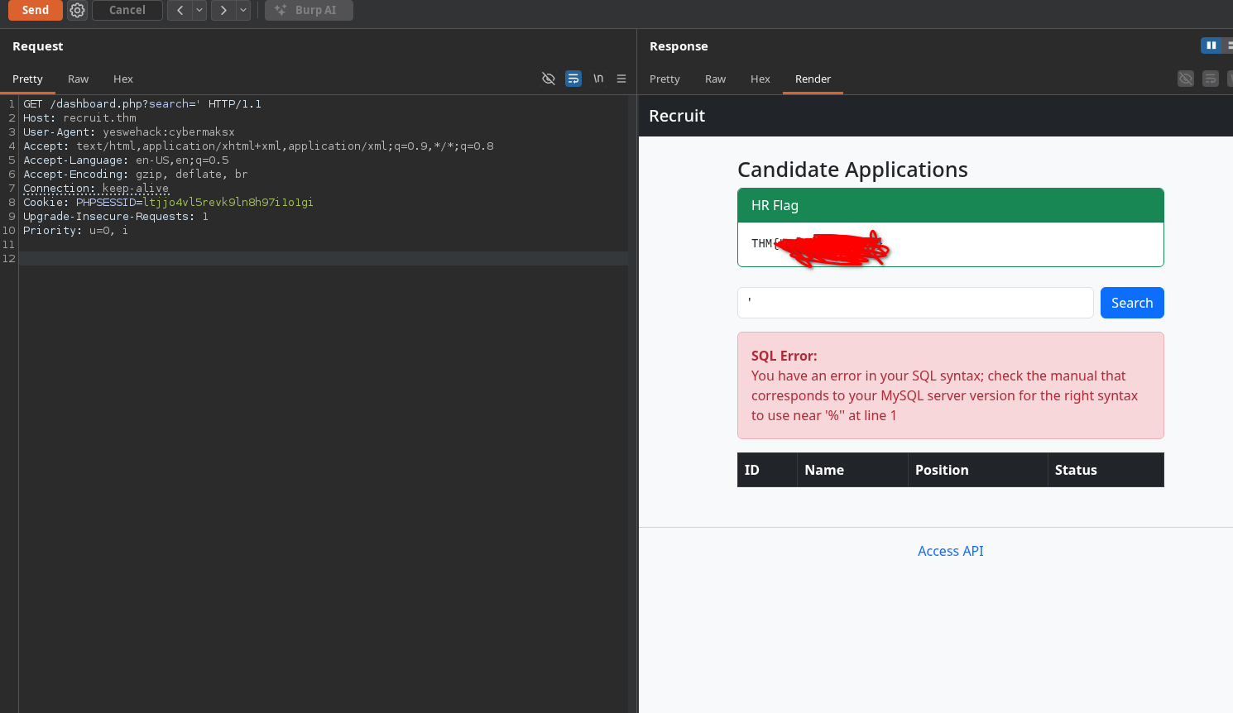Toggle request line wrap icon
This screenshot has height=713, width=1233.
point(573,79)
